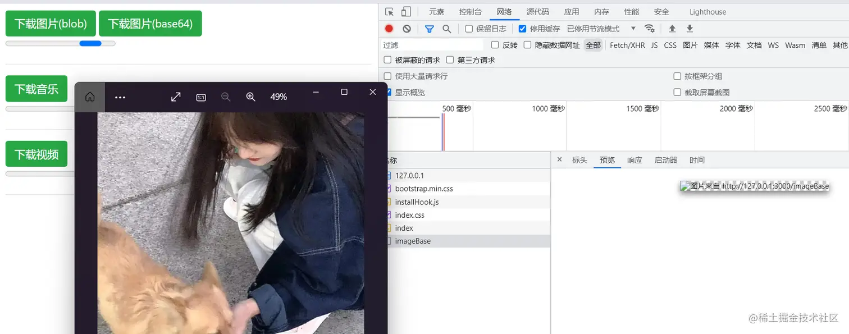Filter requests by JS type
Screen dimensions: 849x334
pos(654,45)
